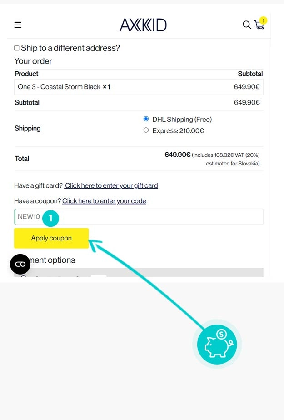This screenshot has height=420, width=284.
Task: Click the yellow cart item count badge
Action: point(263,20)
